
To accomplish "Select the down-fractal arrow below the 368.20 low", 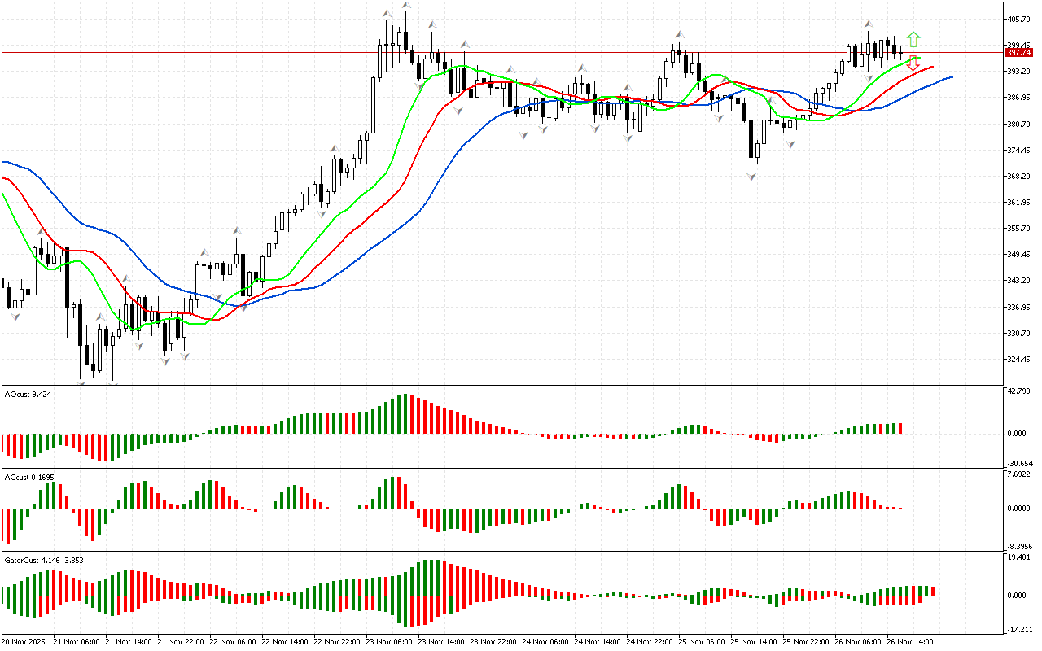I will (753, 177).
